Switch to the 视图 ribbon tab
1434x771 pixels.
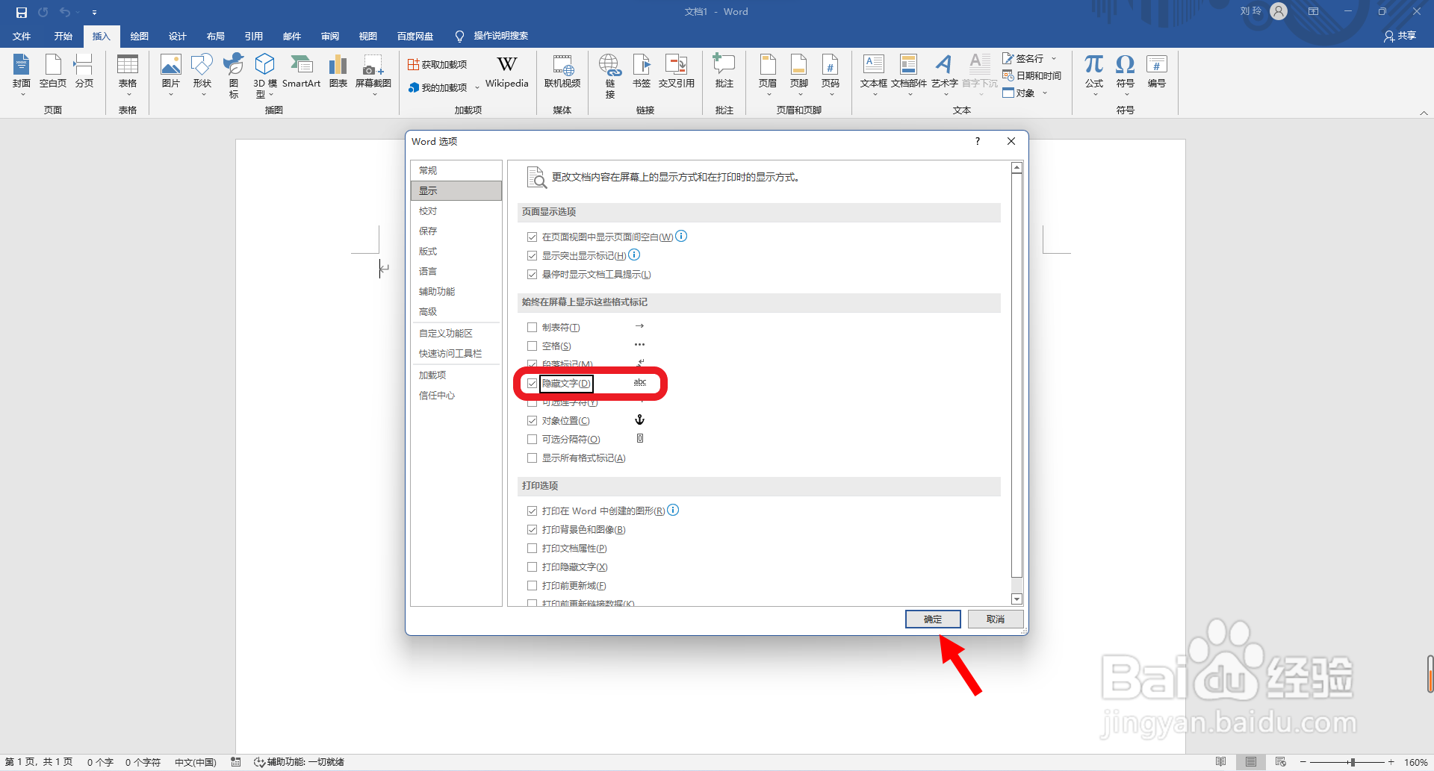[x=368, y=36]
